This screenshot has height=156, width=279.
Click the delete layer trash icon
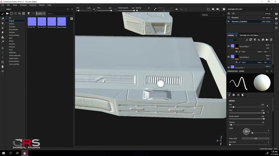pos(271,40)
